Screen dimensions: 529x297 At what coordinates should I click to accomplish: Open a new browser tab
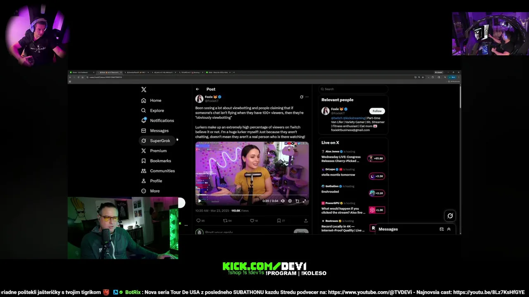pyautogui.click(x=234, y=73)
